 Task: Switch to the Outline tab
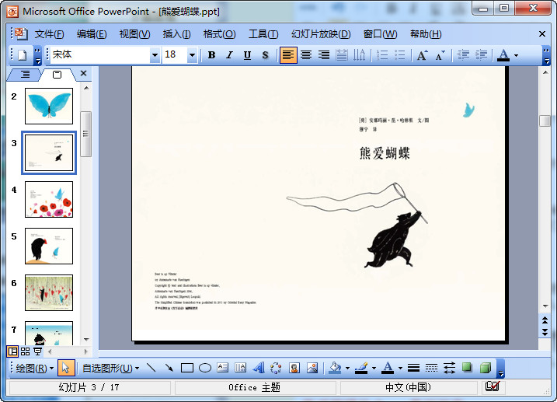click(x=25, y=75)
